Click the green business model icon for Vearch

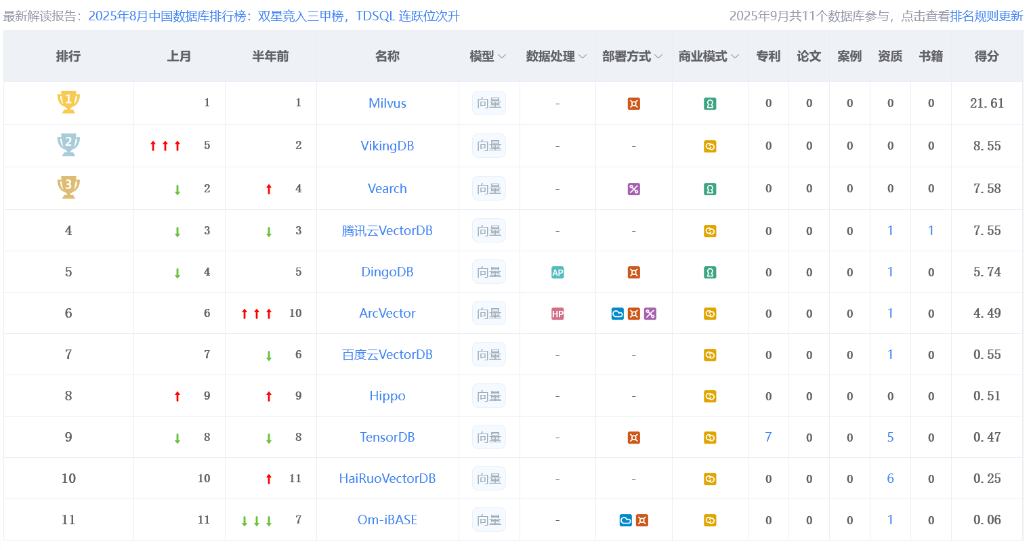(x=710, y=189)
